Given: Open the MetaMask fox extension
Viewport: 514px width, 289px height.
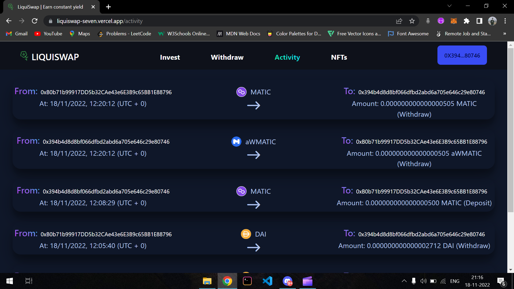Looking at the screenshot, I should coord(453,21).
